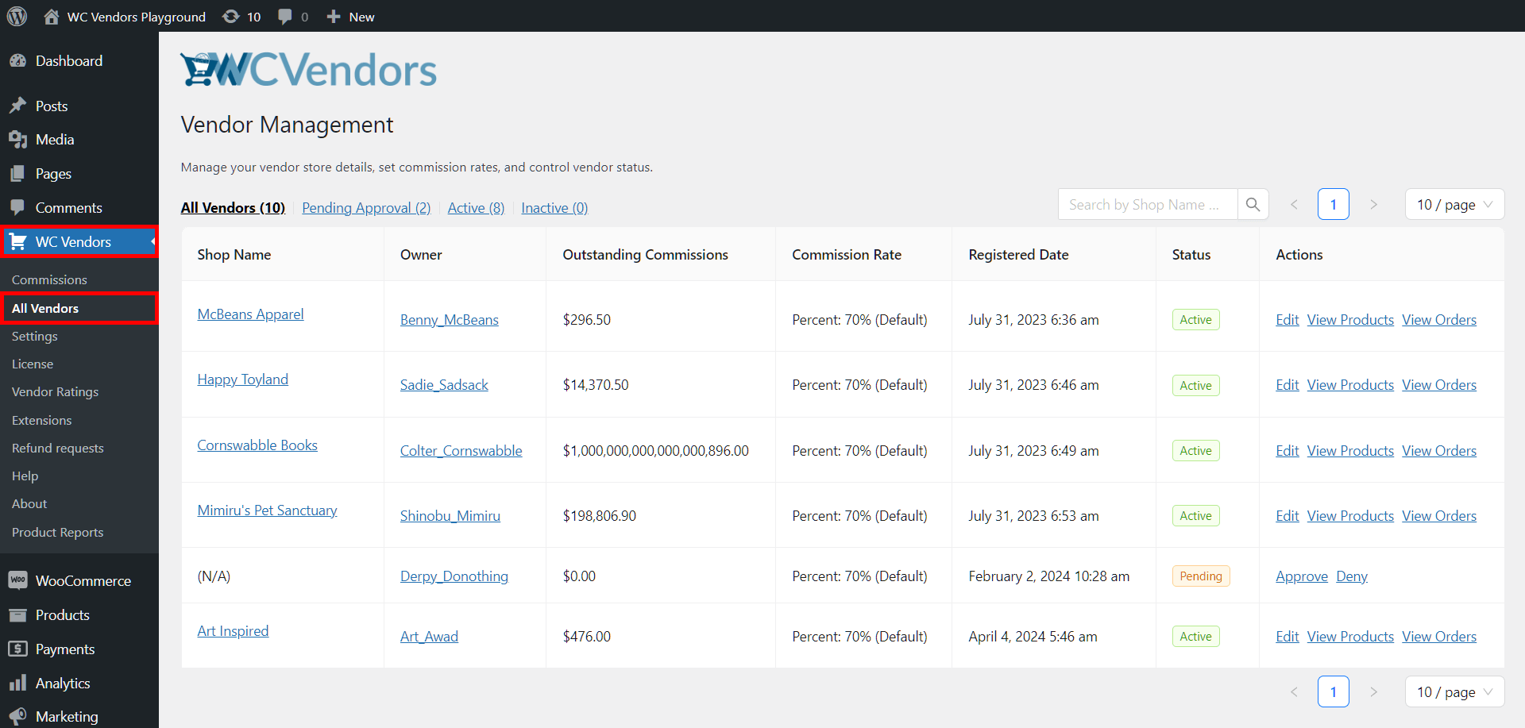This screenshot has height=728, width=1525.
Task: Open Analytics section in sidebar
Action: tap(62, 684)
